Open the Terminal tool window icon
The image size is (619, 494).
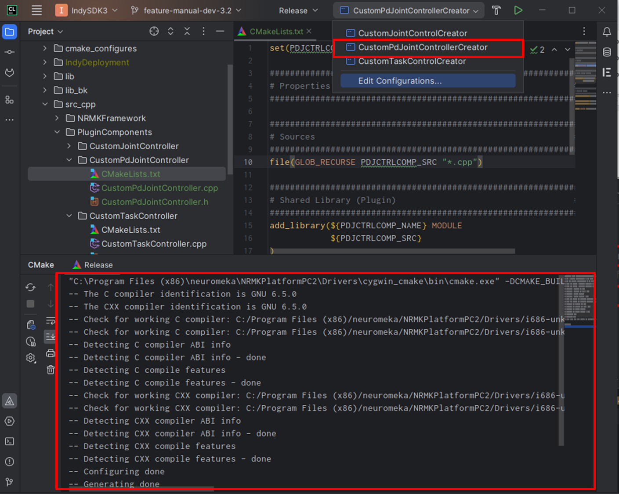click(x=10, y=441)
